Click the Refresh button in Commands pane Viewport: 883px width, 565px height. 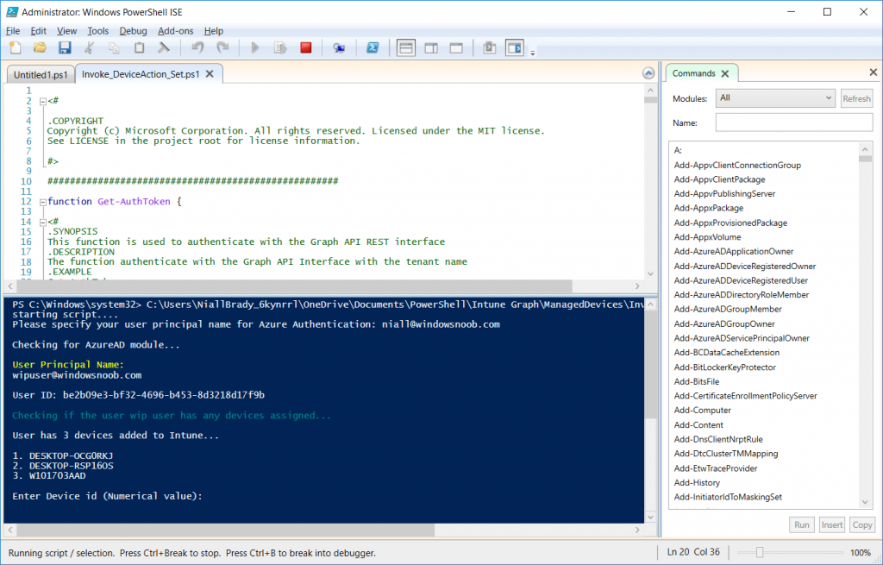pos(856,98)
